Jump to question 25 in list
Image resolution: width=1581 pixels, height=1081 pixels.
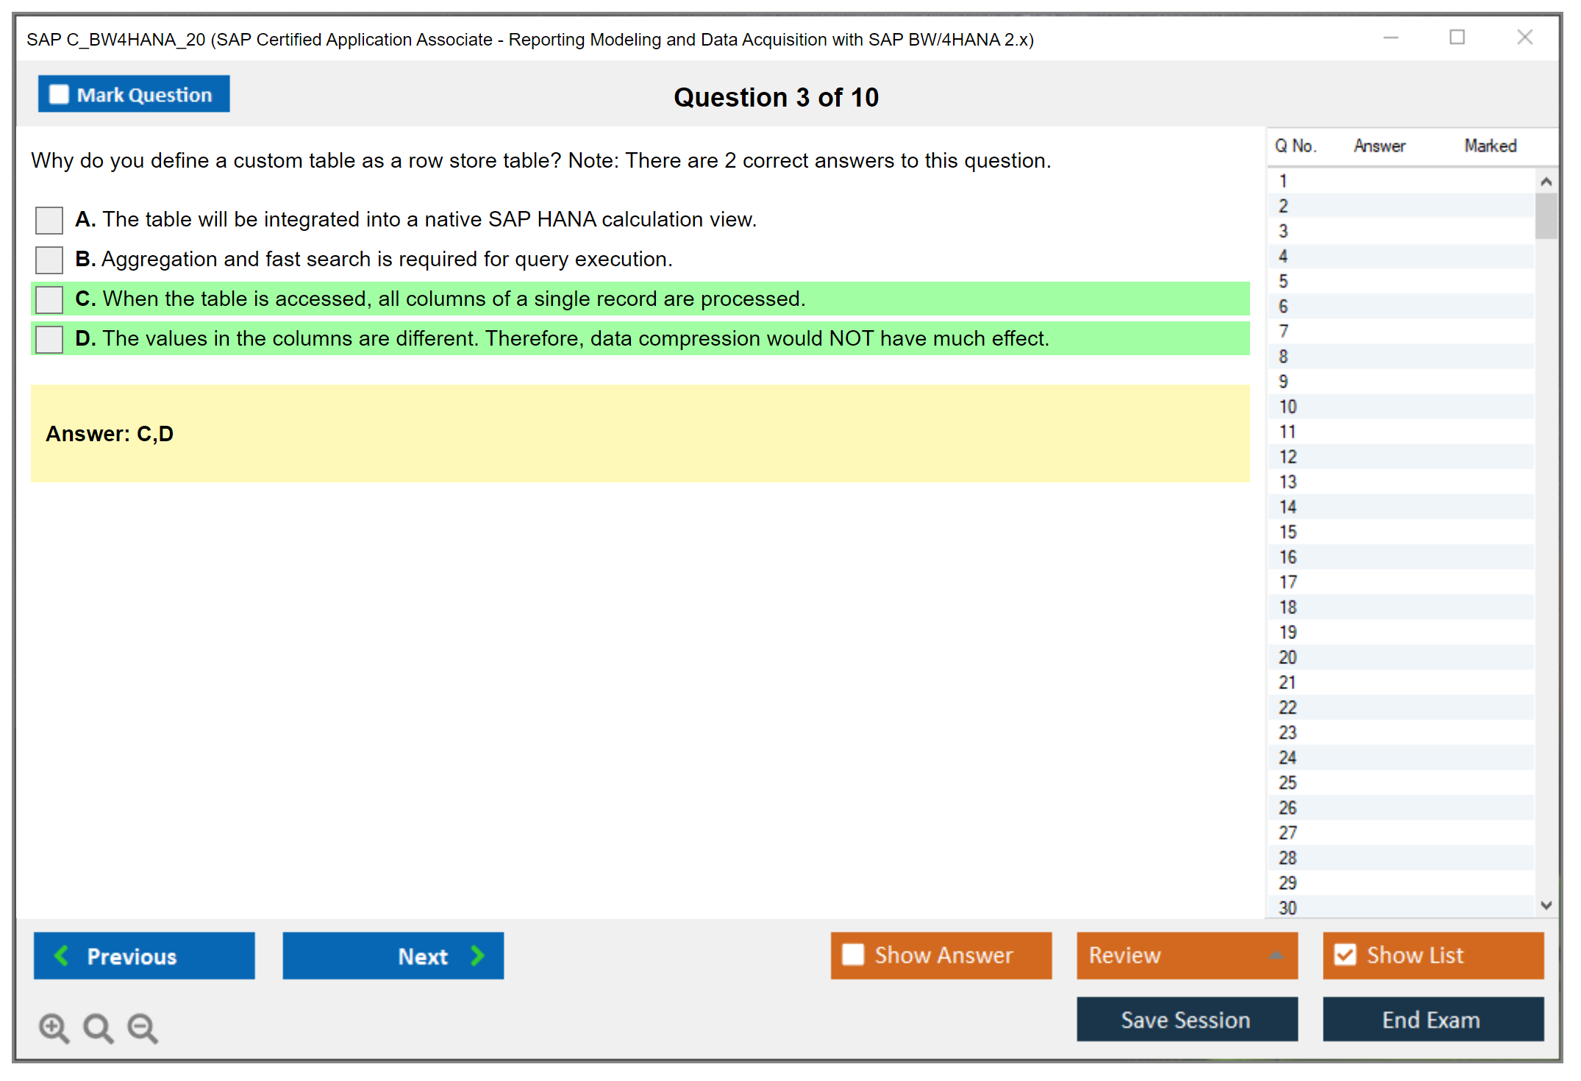tap(1288, 782)
